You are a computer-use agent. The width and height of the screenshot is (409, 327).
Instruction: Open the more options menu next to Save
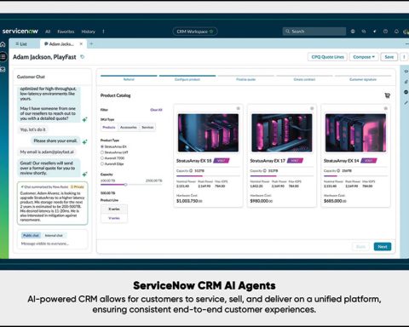click(404, 57)
